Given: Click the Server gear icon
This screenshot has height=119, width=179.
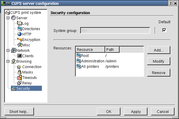Looking at the screenshot, I should [13, 18].
